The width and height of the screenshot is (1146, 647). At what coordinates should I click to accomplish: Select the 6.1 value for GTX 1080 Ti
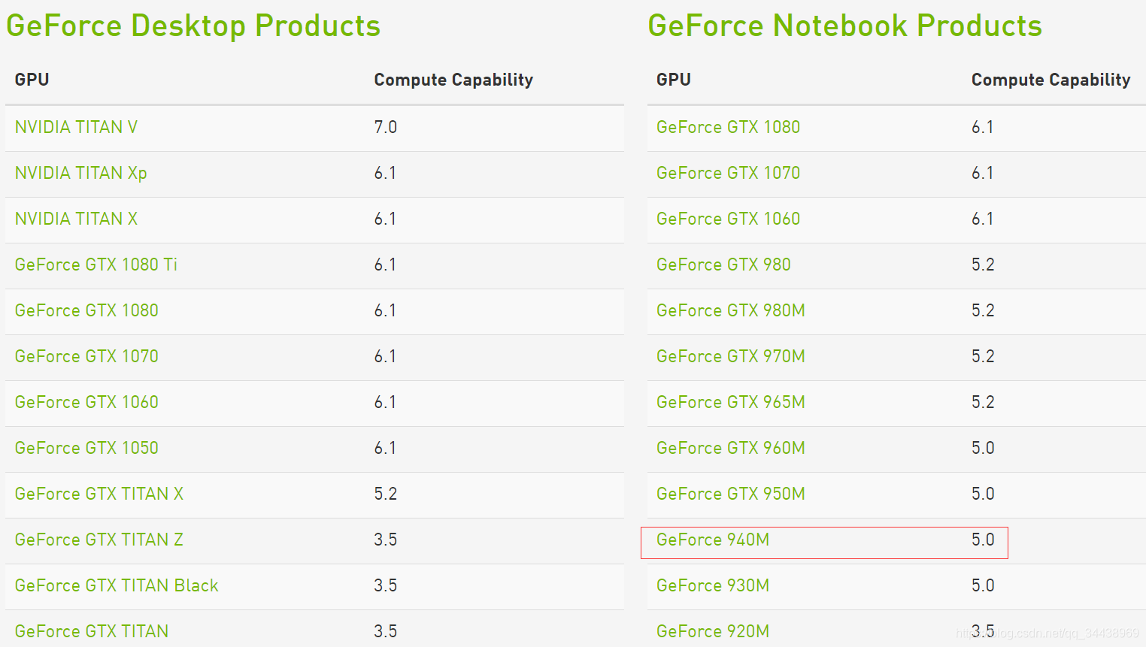tap(385, 265)
